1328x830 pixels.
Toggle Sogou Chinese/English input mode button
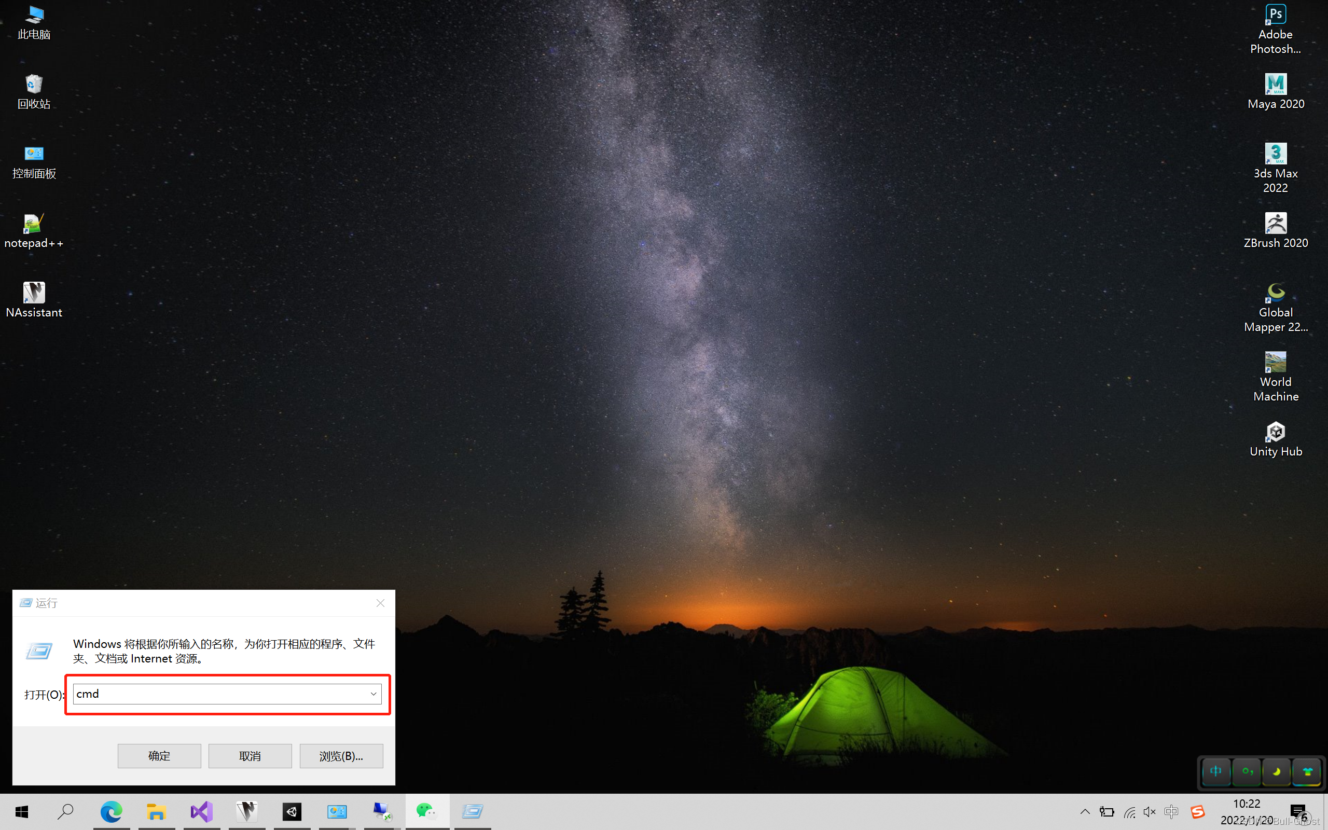tap(1216, 771)
